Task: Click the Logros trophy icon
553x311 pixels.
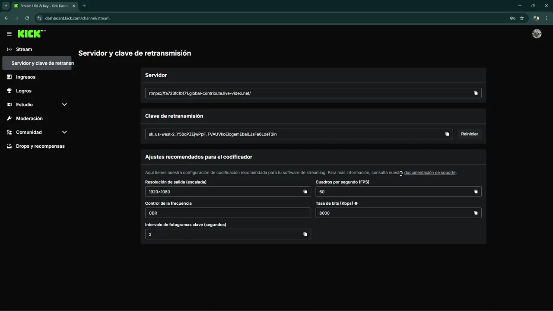Action: click(x=10, y=91)
